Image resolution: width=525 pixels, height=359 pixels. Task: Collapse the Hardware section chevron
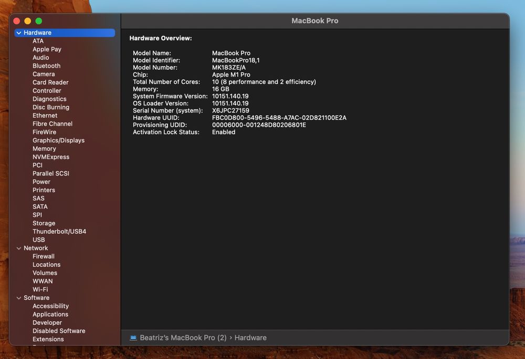pyautogui.click(x=19, y=33)
